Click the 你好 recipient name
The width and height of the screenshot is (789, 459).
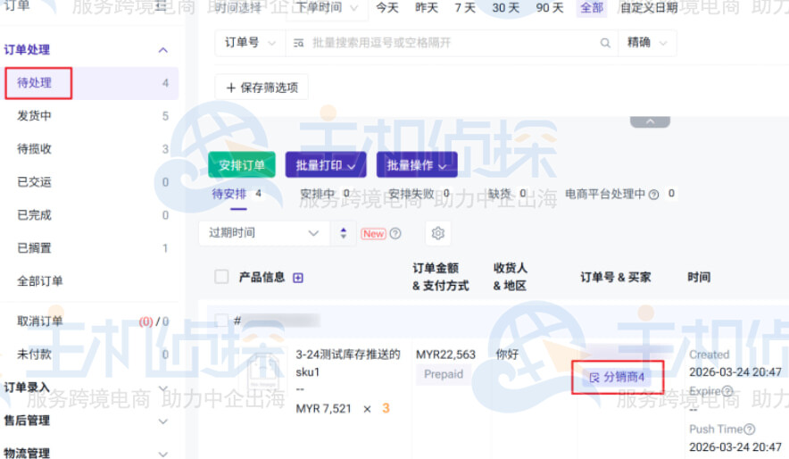coord(507,355)
